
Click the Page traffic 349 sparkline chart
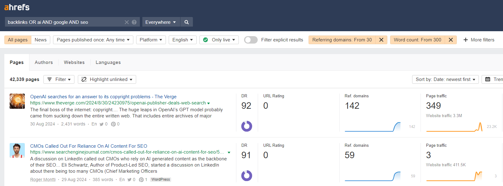point(454,127)
